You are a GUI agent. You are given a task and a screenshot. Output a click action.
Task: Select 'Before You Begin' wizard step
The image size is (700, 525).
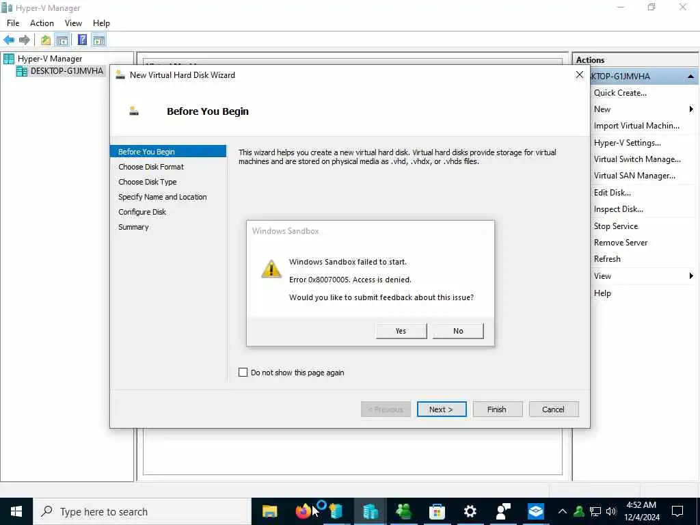tap(168, 152)
